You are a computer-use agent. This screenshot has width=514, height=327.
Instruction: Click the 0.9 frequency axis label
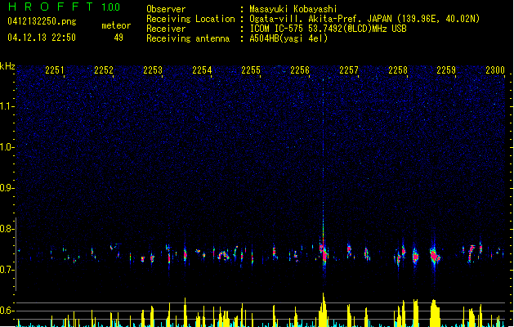point(7,188)
